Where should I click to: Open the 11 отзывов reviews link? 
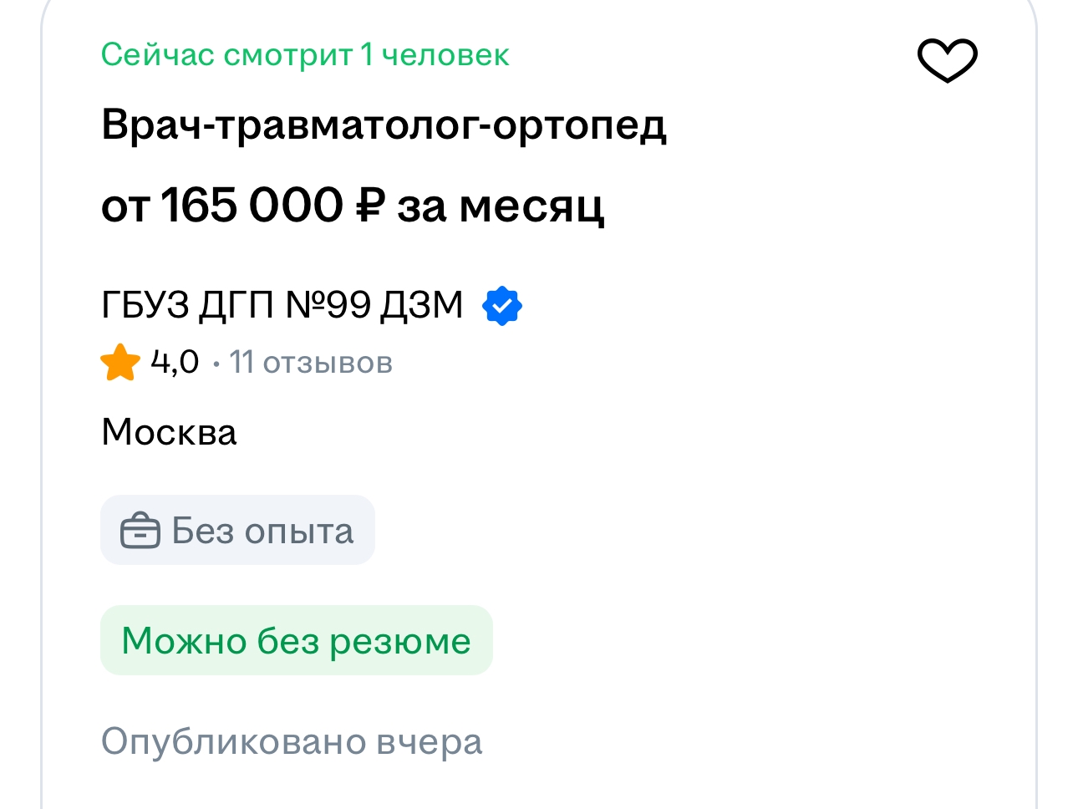point(311,363)
